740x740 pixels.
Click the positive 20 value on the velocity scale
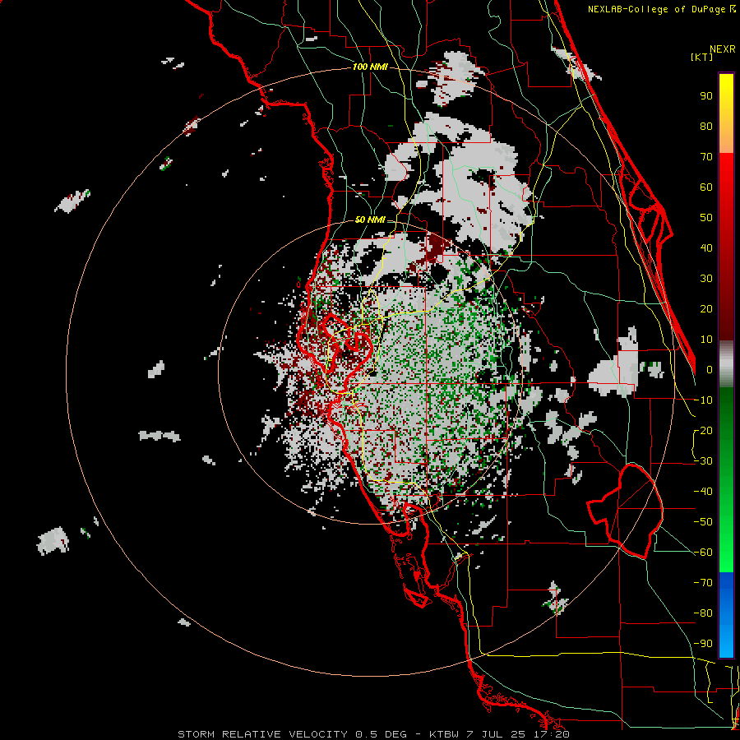pyautogui.click(x=706, y=308)
